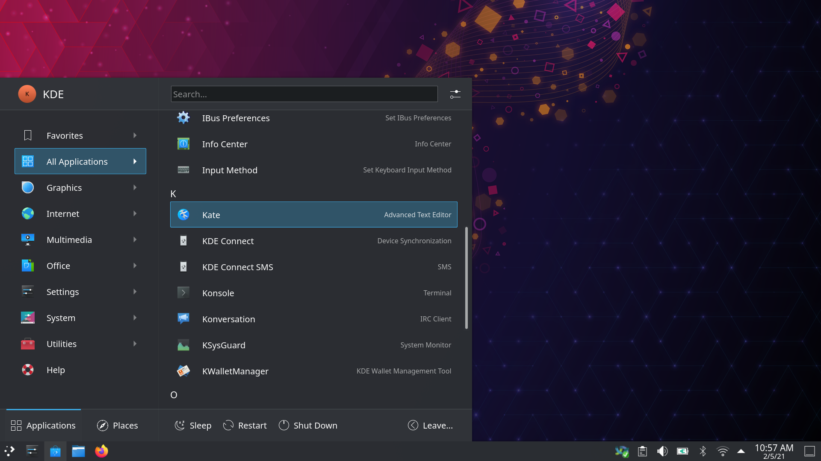
Task: Expand the System category arrow
Action: point(135,318)
